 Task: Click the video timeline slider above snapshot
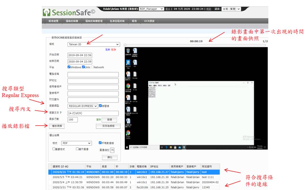(x=195, y=45)
